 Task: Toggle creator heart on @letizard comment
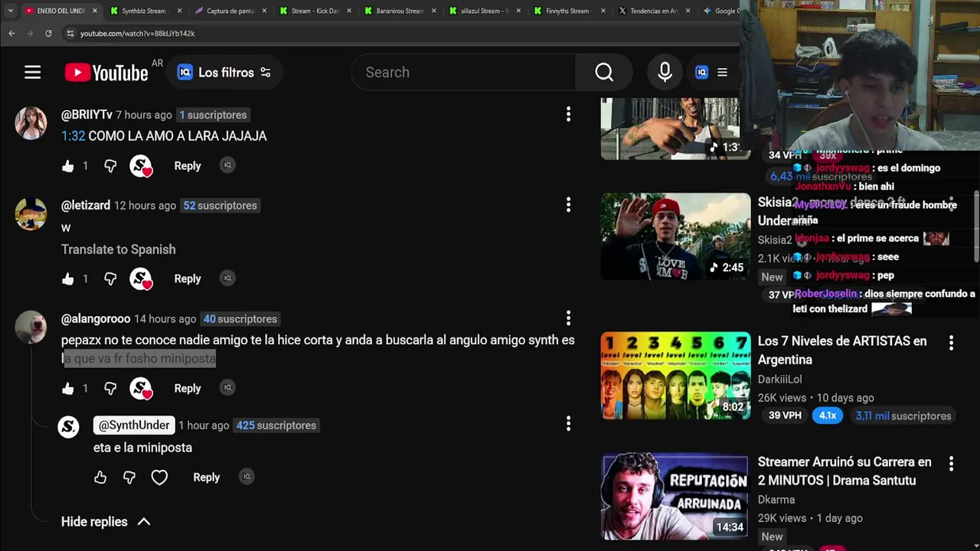pos(141,279)
